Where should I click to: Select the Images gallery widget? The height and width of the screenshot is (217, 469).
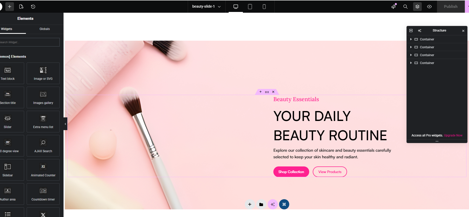pos(43,98)
